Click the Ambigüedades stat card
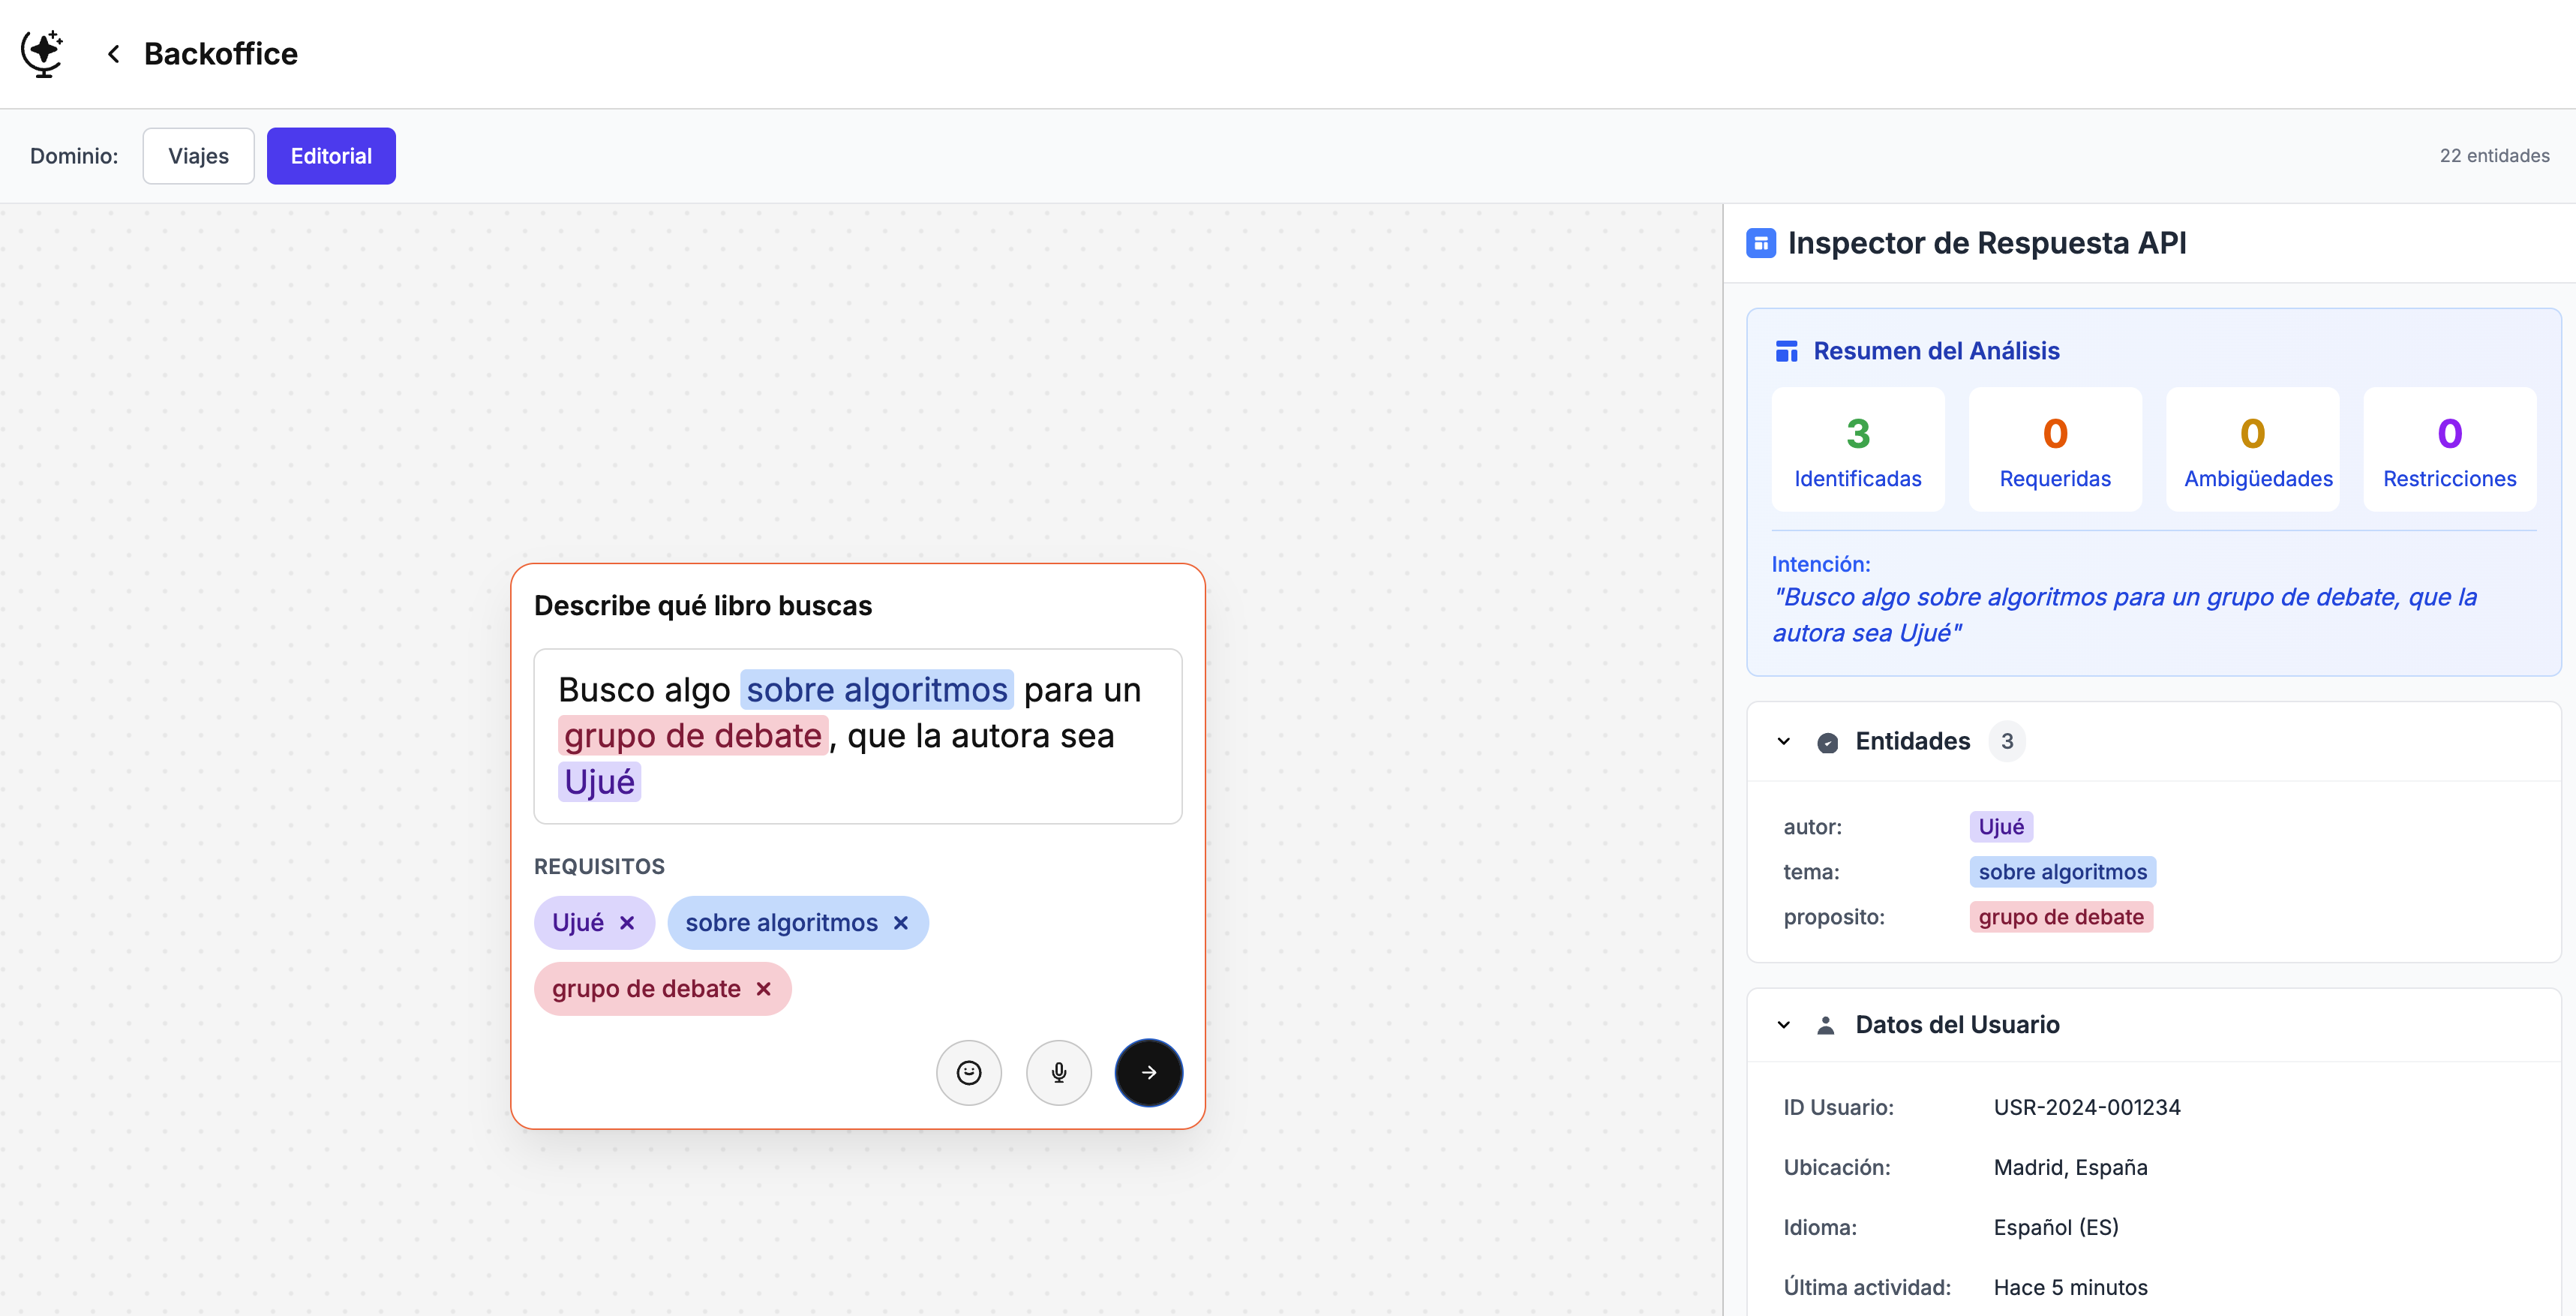The image size is (2576, 1316). pyautogui.click(x=2253, y=450)
